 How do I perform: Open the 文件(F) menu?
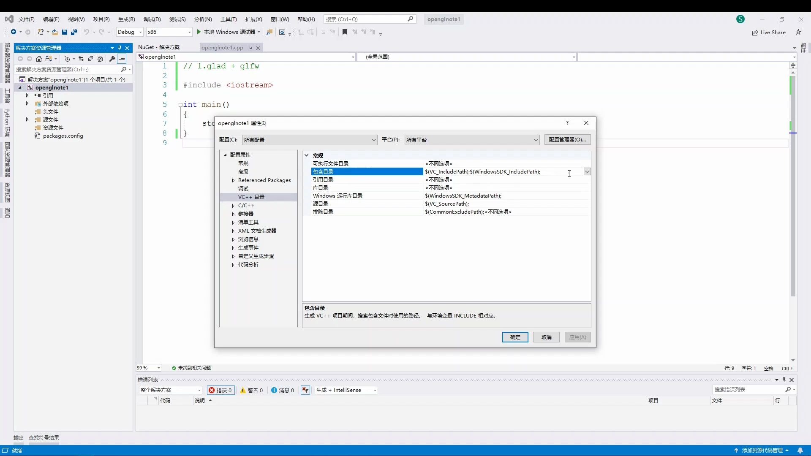(26, 19)
